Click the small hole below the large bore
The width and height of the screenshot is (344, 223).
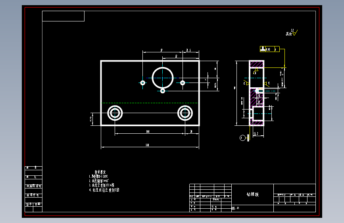[x=163, y=91]
